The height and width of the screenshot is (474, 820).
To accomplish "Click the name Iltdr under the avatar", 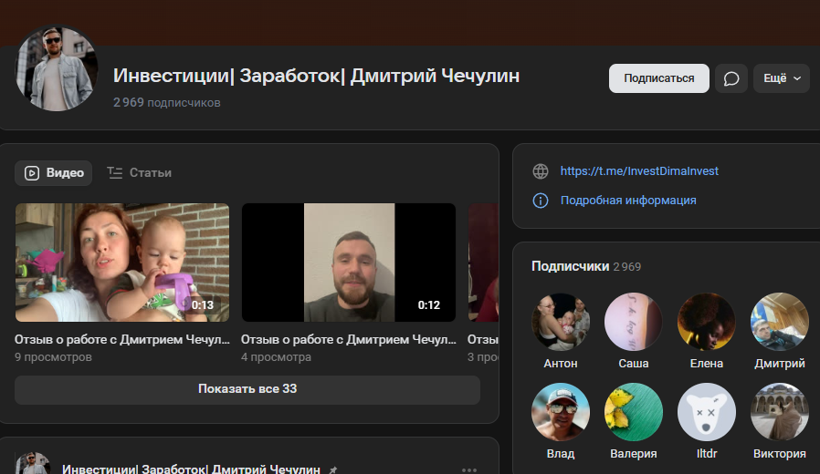I will coord(707,454).
